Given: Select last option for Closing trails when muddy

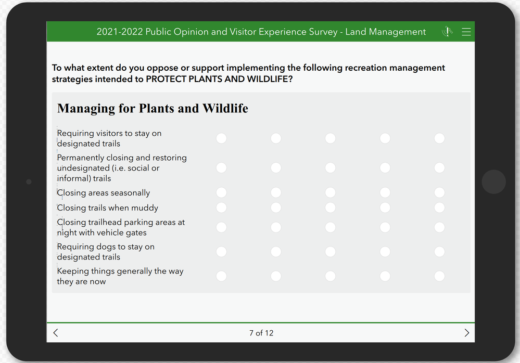Looking at the screenshot, I should [x=439, y=208].
